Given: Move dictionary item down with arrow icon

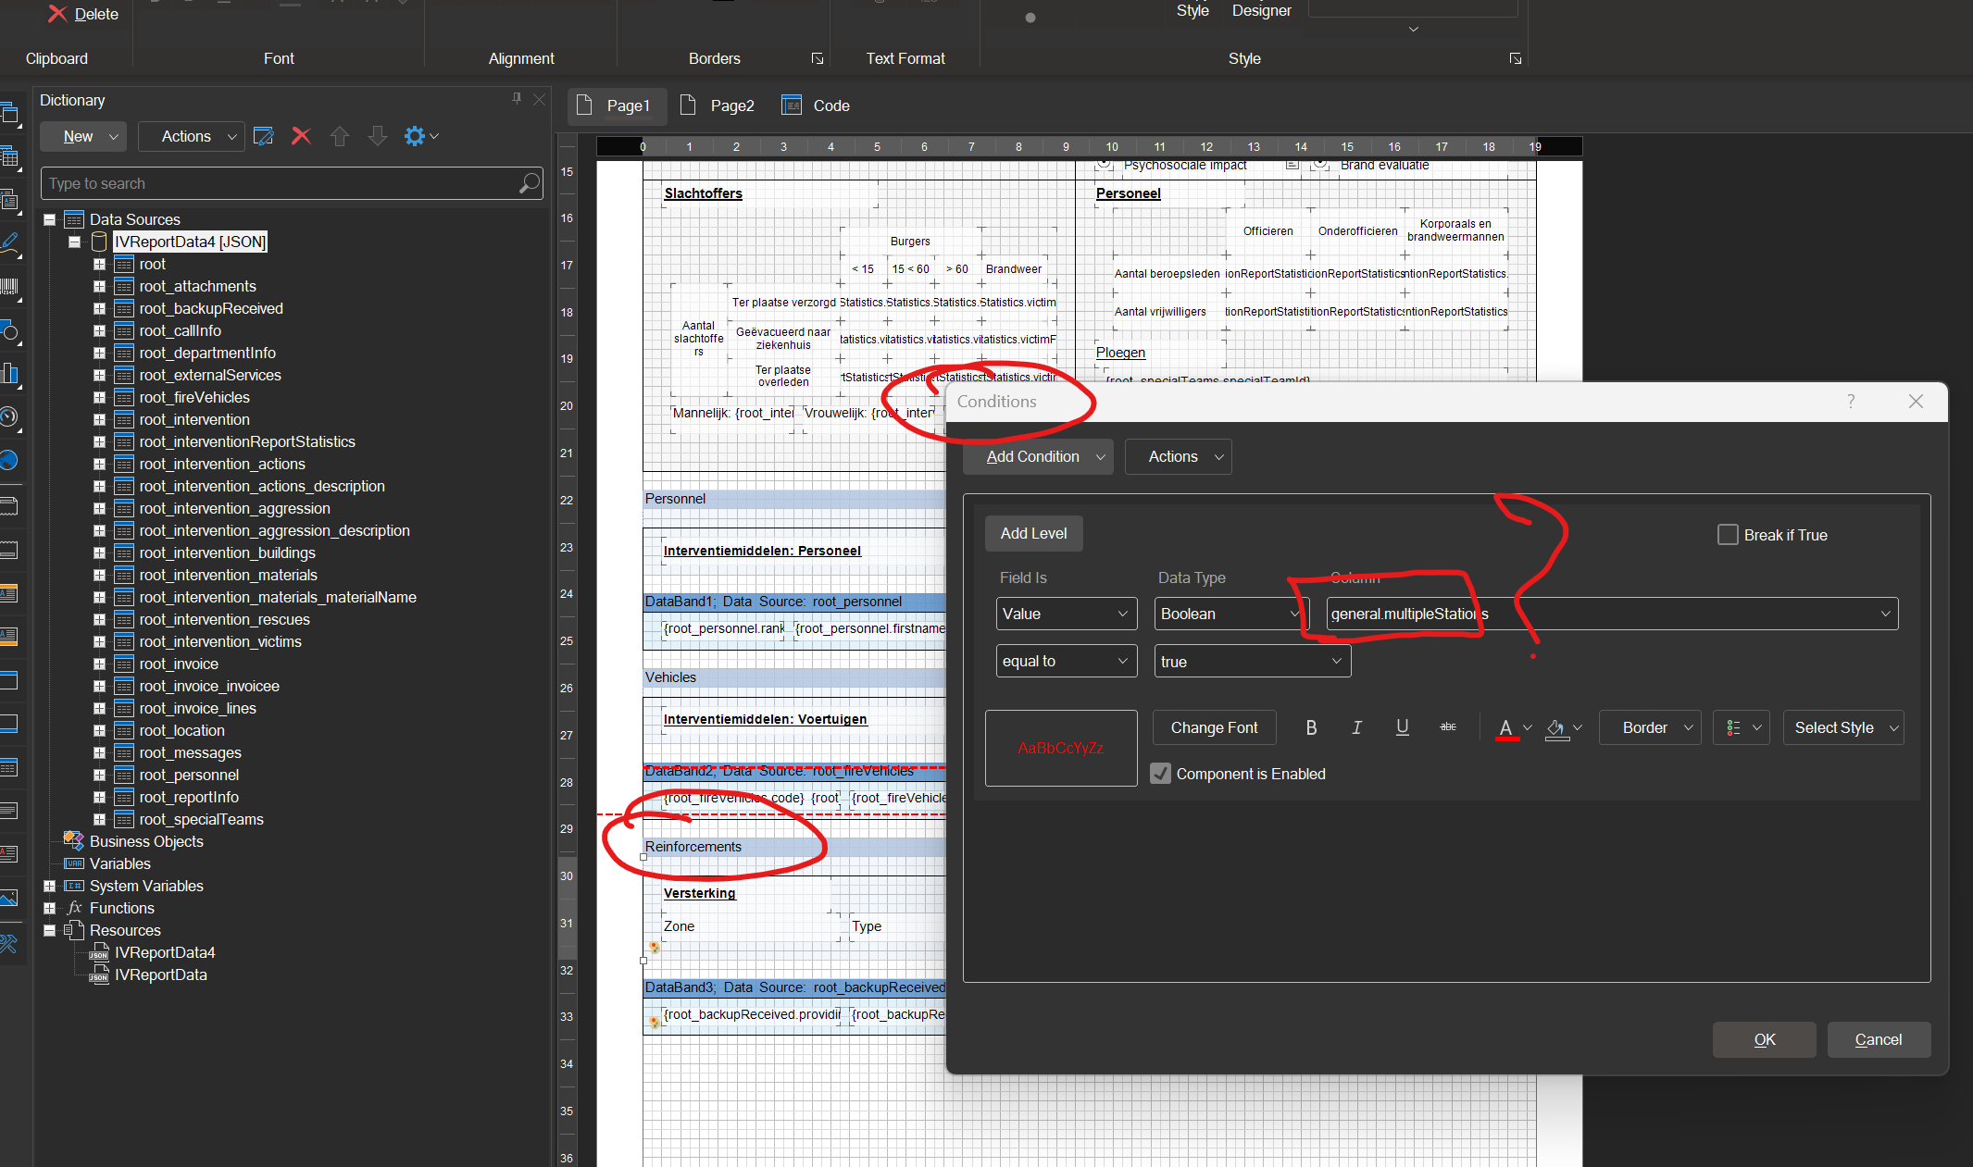Looking at the screenshot, I should tap(378, 136).
